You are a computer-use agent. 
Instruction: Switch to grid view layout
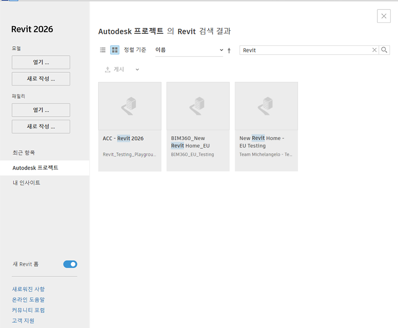115,50
